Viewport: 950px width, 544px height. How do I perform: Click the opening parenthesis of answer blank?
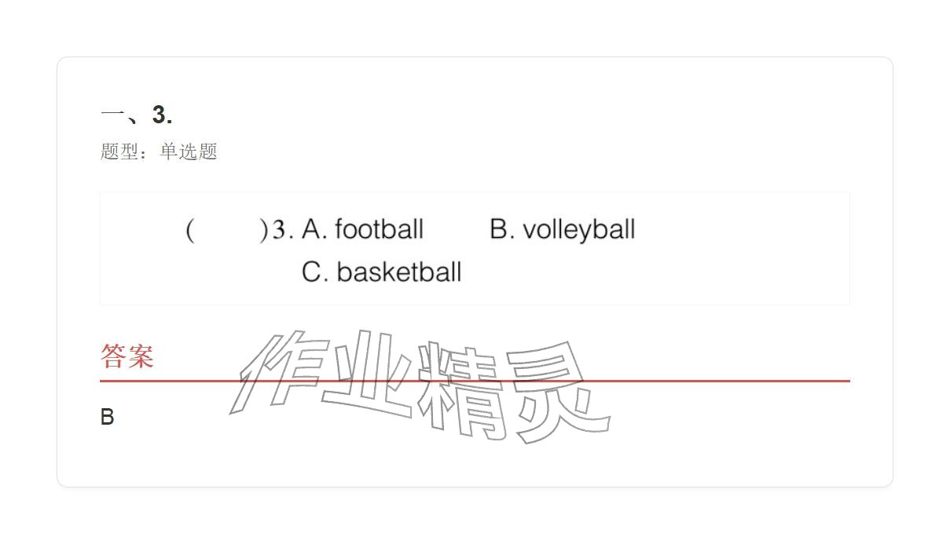190,230
